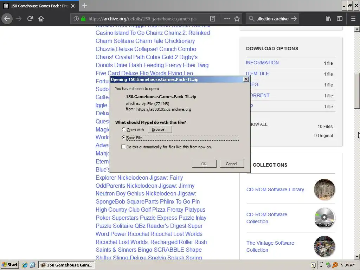Click Browse button in download dialog
This screenshot has height=270, width=360.
tap(160, 129)
